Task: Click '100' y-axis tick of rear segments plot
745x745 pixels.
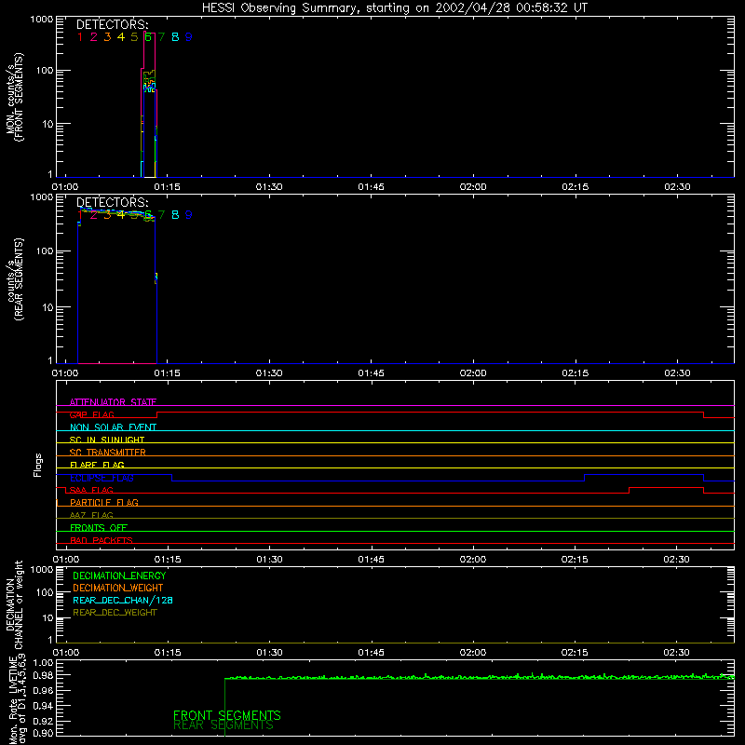Action: pos(45,251)
